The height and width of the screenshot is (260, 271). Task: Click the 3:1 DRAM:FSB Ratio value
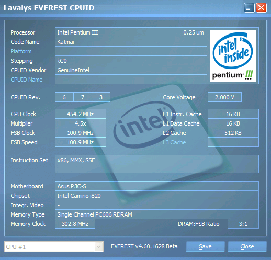pyautogui.click(x=243, y=224)
